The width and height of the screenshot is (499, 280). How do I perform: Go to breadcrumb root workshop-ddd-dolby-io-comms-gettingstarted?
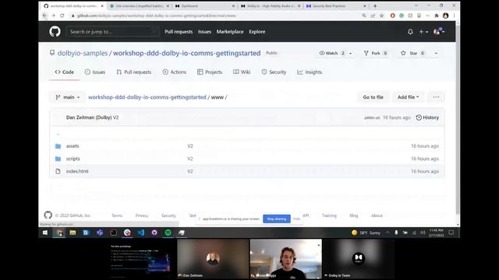click(147, 97)
